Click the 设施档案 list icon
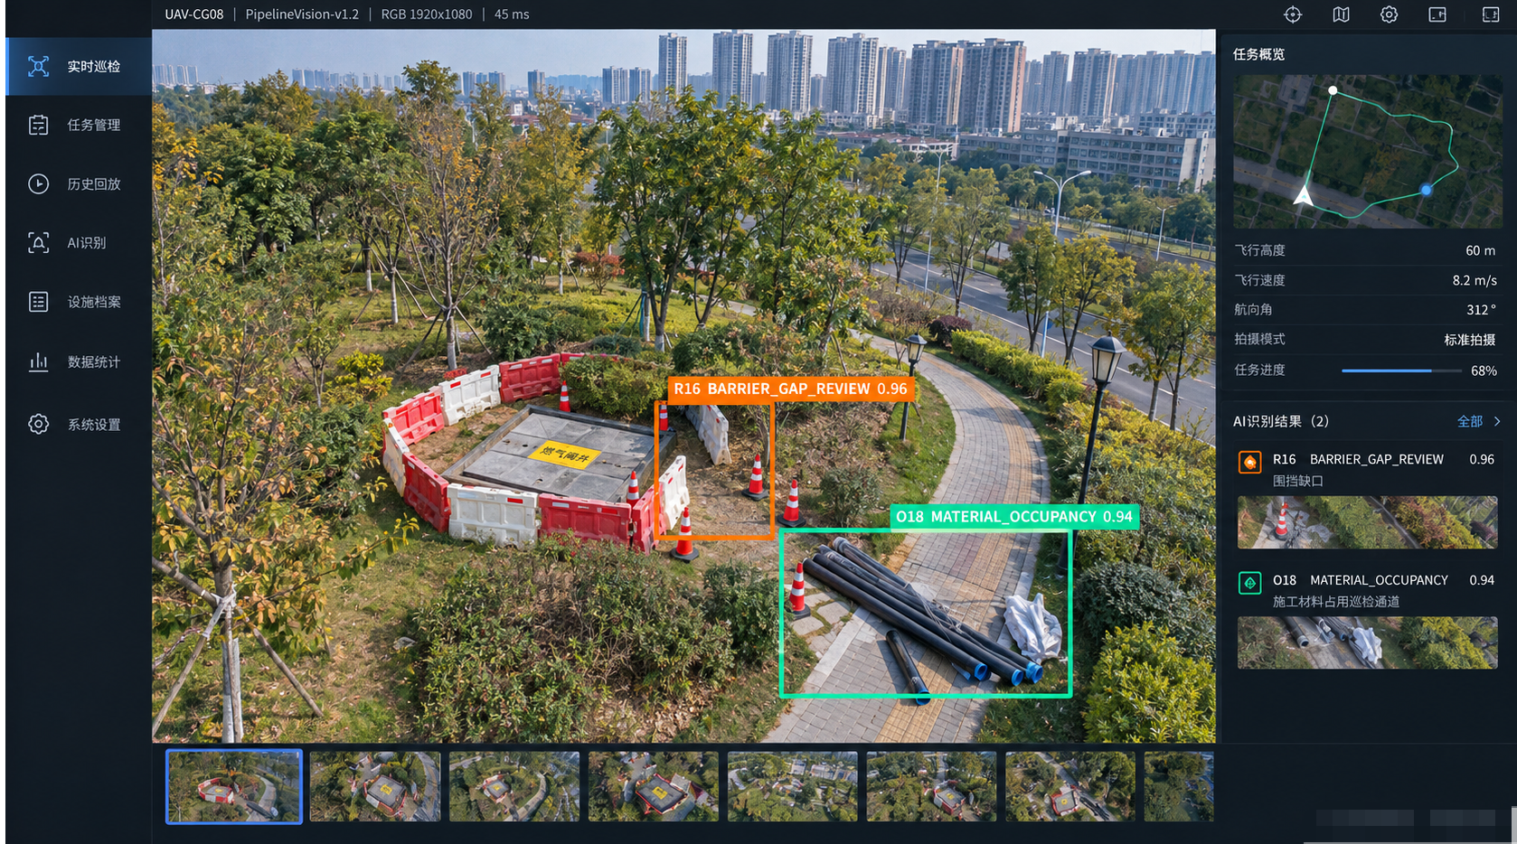Screen dimensions: 1517x844 click(x=38, y=302)
